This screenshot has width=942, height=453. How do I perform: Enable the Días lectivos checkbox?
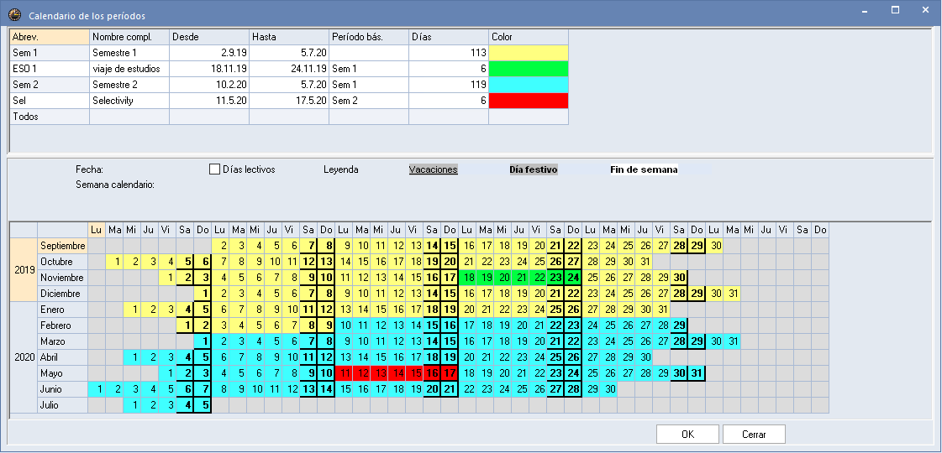click(214, 169)
